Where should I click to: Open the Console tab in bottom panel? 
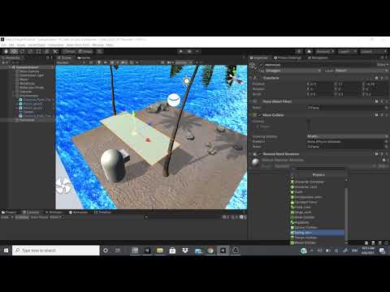click(31, 213)
